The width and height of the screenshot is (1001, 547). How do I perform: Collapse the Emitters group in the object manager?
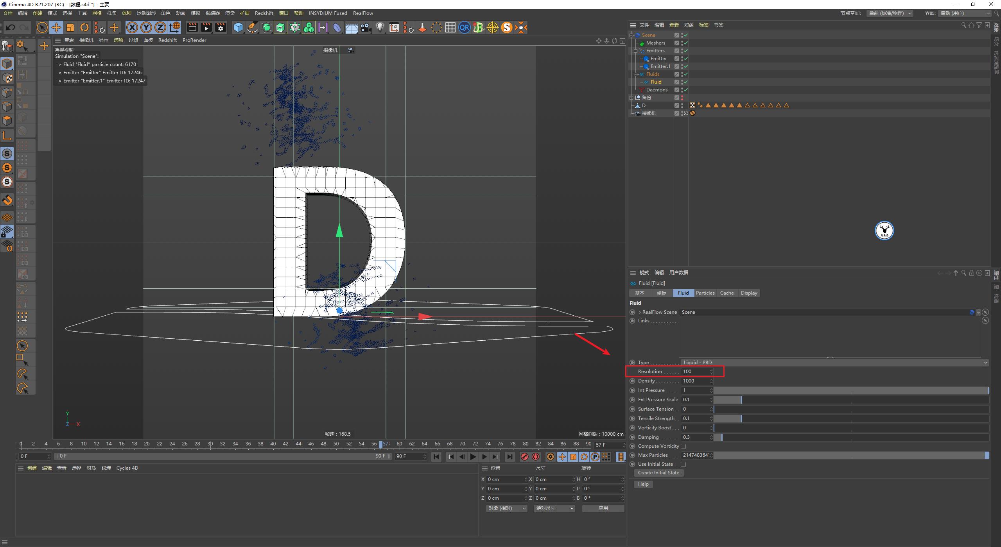click(636, 50)
